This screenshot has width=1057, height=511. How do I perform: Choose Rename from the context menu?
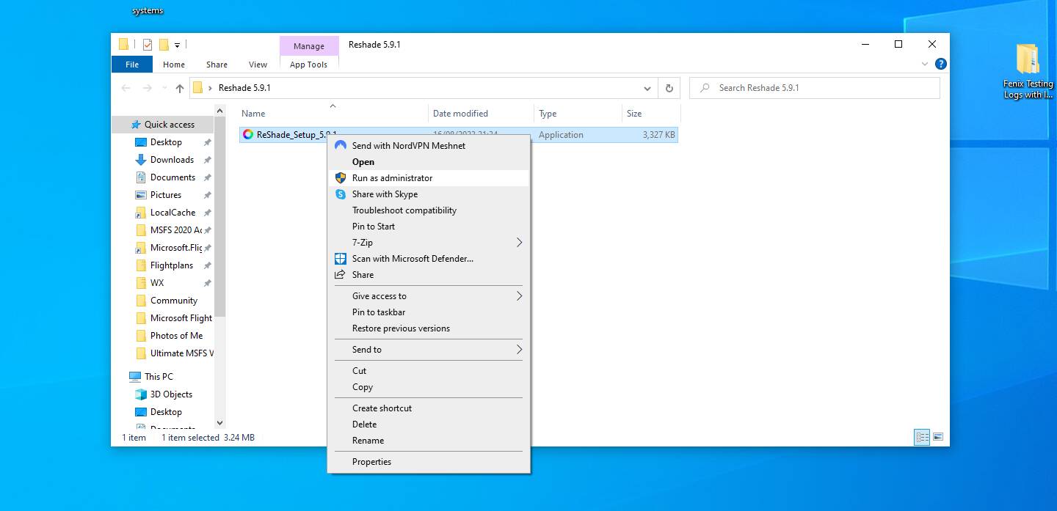[429, 441]
